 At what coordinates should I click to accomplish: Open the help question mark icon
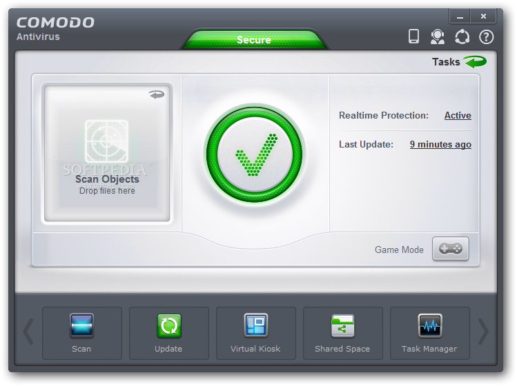click(x=487, y=37)
